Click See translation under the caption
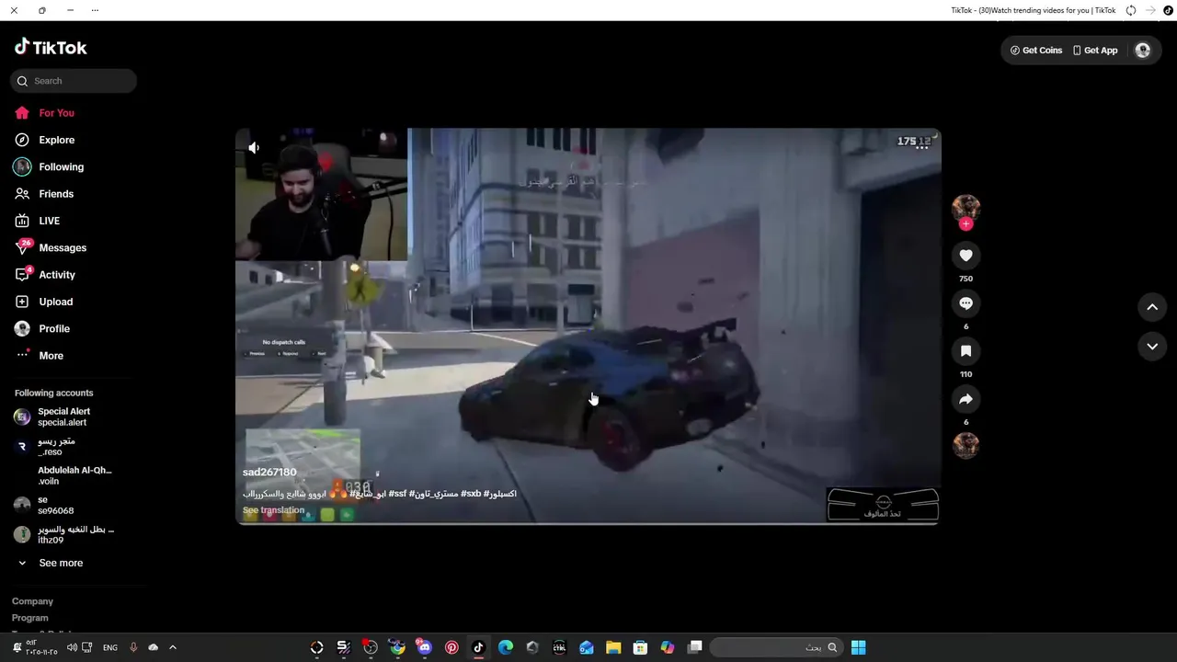The image size is (1177, 662). coord(273,510)
